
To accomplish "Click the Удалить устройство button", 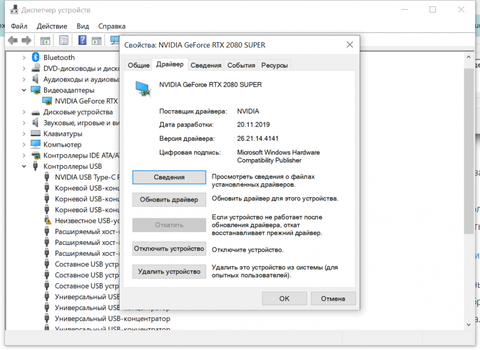I will point(169,272).
